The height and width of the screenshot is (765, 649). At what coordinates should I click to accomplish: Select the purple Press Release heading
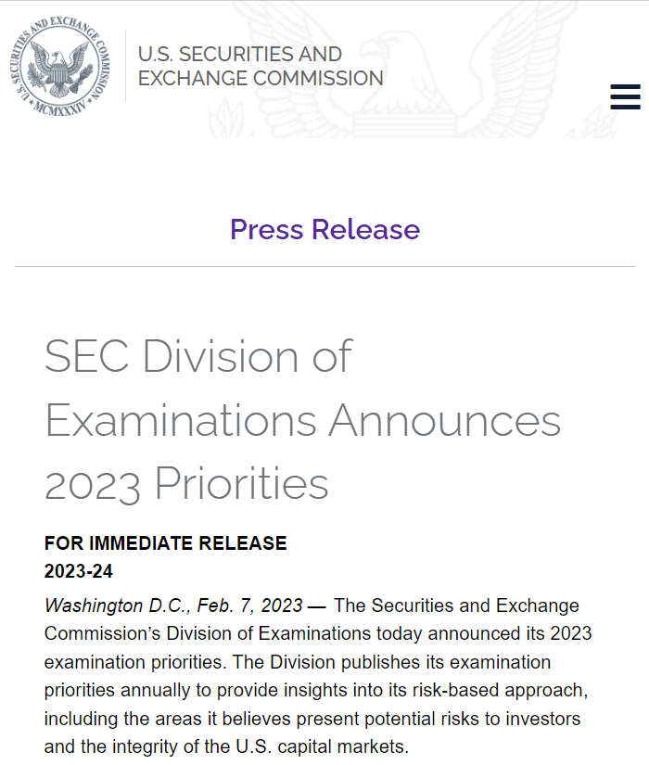[x=324, y=229]
